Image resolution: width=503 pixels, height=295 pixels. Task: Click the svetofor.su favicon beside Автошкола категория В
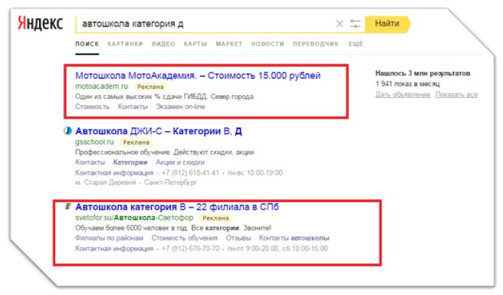click(x=67, y=207)
